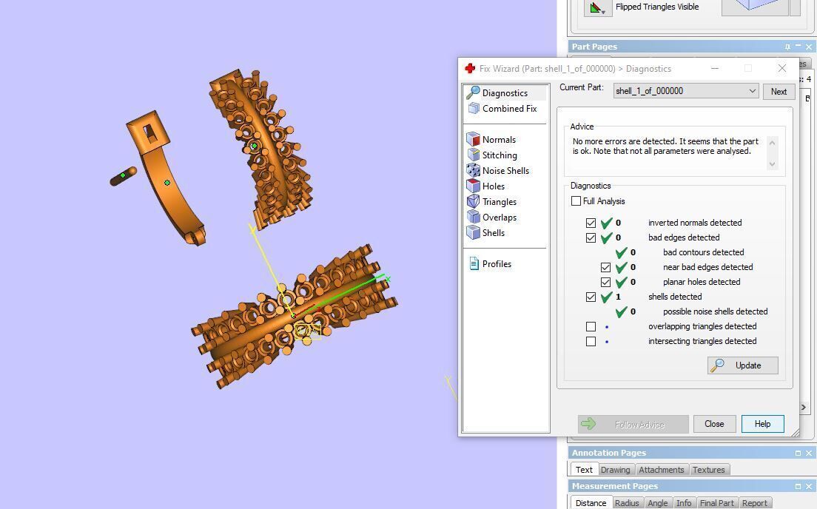
Task: Click the Close button in Fix Wizard
Action: pyautogui.click(x=714, y=424)
